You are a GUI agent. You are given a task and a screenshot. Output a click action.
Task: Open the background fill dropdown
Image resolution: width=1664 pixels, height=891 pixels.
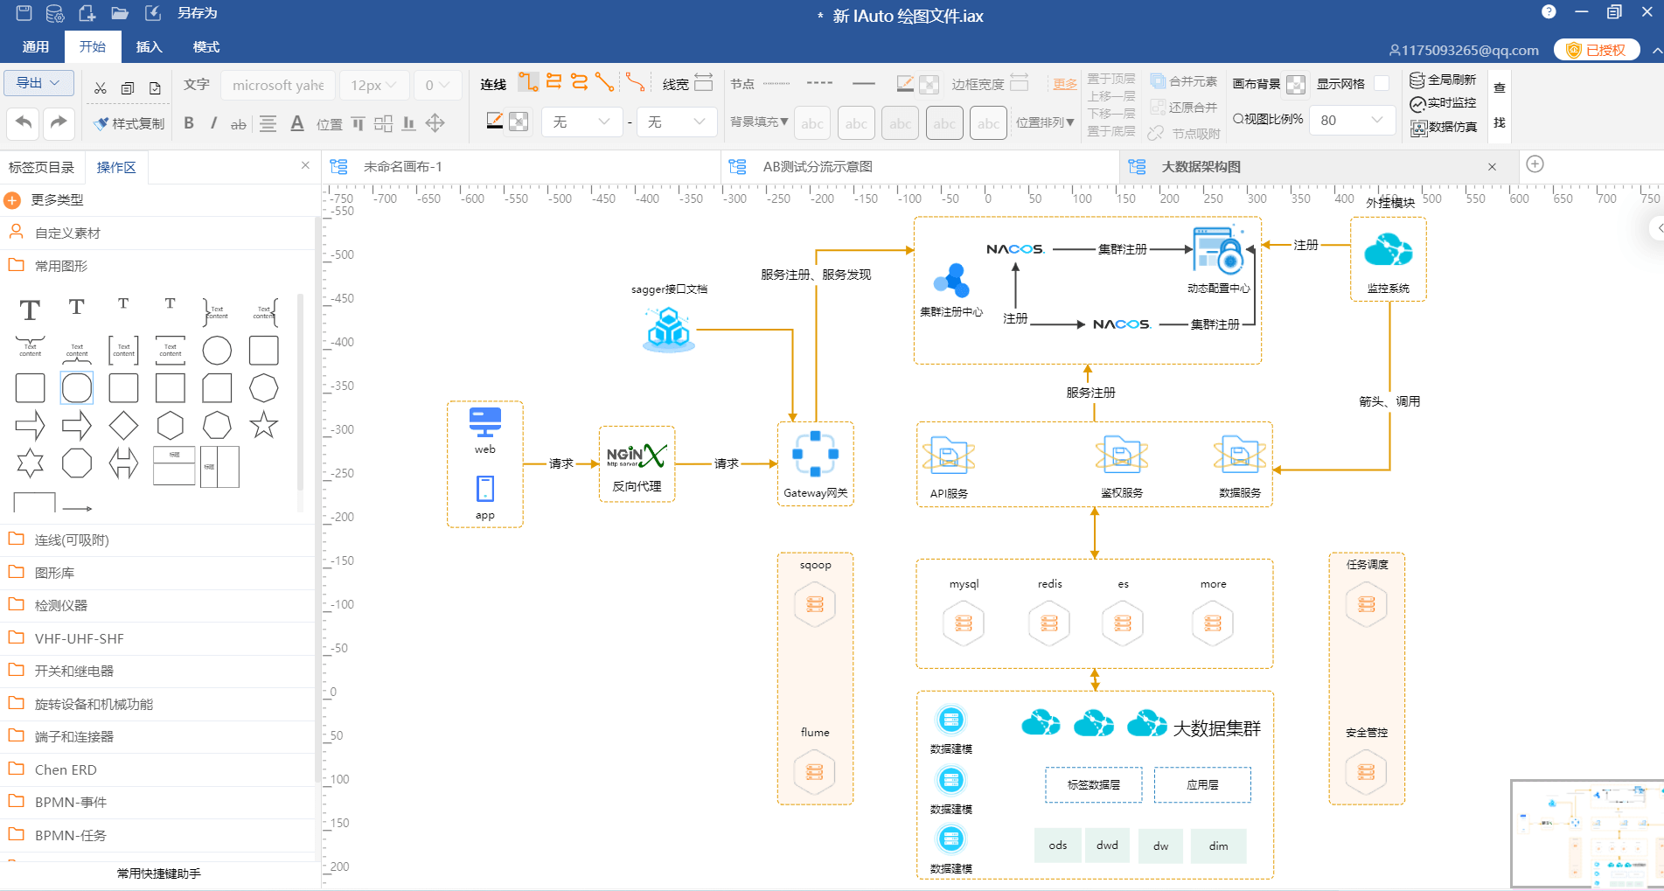[x=759, y=122]
